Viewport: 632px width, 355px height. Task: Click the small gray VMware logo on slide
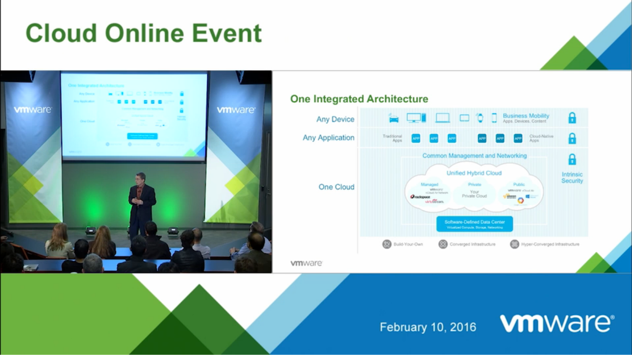click(x=306, y=263)
